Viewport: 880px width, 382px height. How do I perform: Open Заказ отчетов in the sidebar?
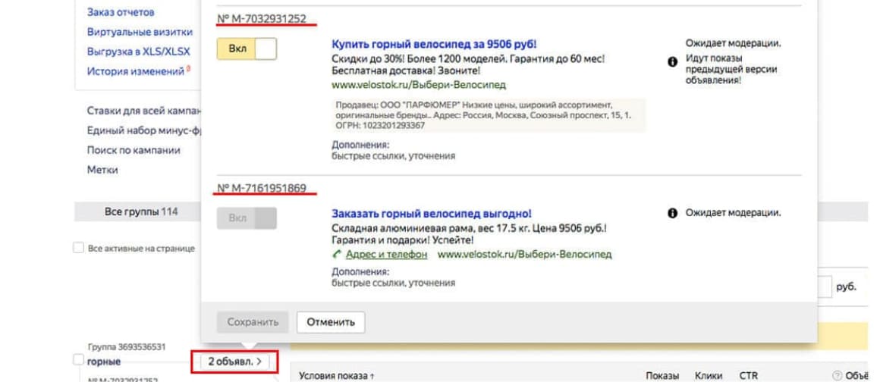click(x=121, y=13)
